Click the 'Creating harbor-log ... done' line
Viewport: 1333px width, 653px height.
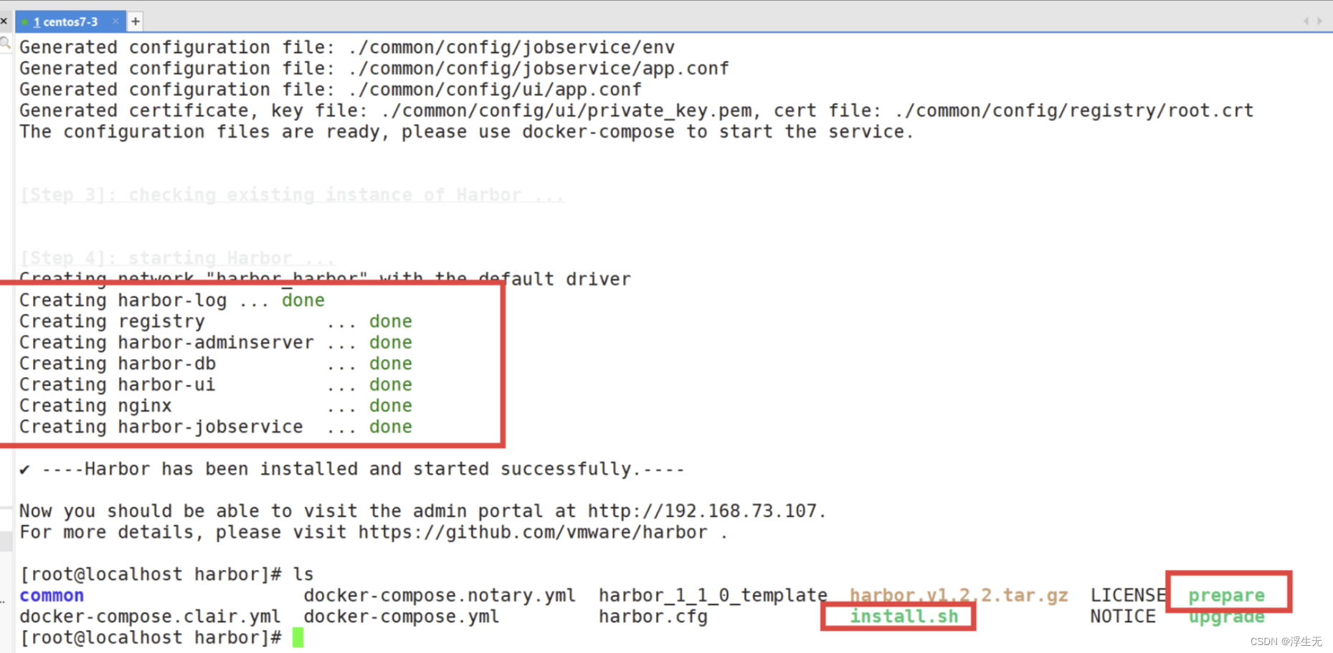(x=172, y=300)
